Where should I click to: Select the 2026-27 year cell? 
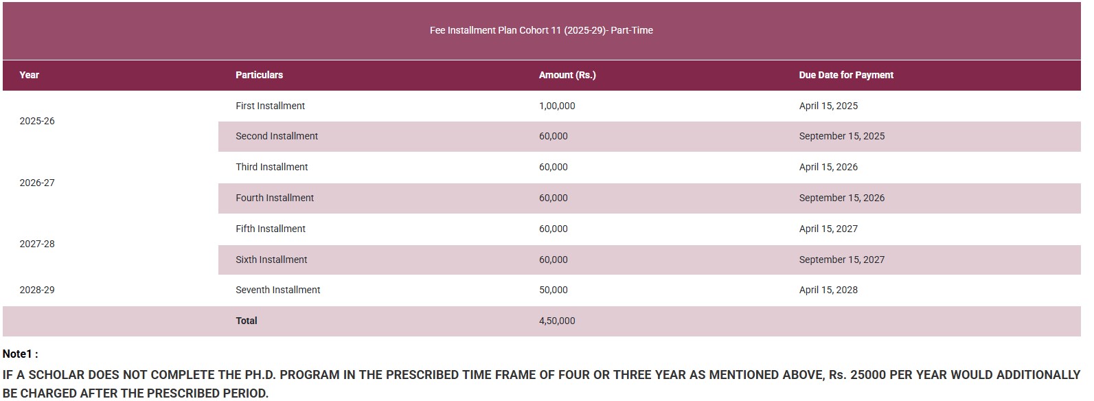(x=37, y=183)
